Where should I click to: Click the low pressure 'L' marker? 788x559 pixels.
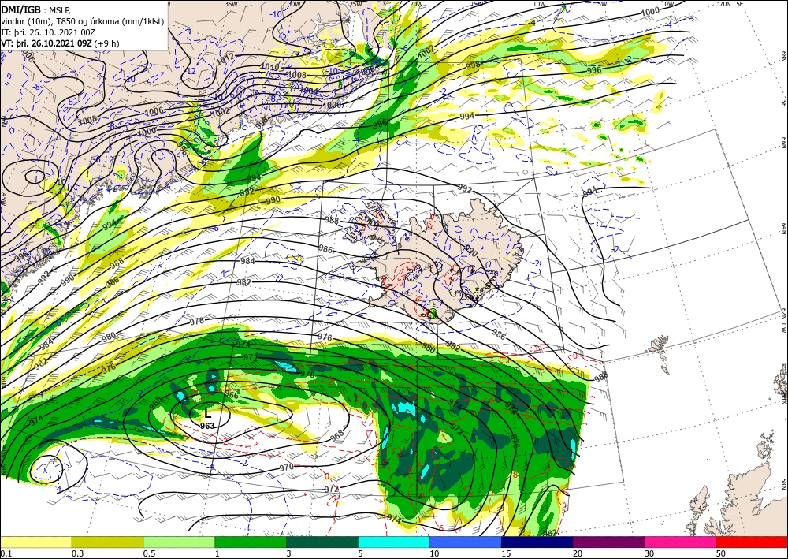[207, 413]
